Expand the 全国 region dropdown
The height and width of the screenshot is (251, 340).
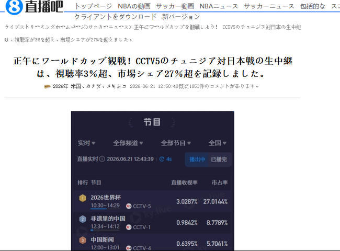217,143
